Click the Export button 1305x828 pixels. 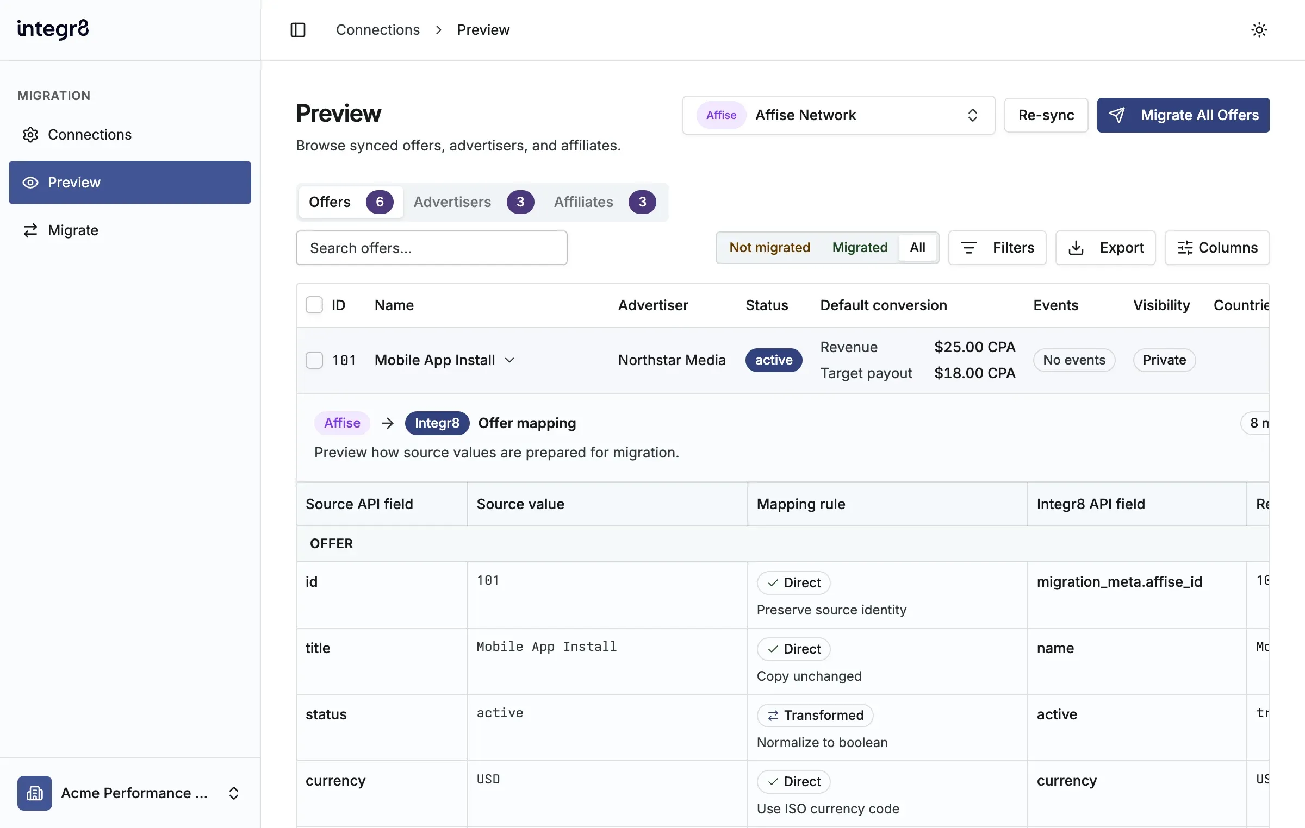click(x=1105, y=248)
